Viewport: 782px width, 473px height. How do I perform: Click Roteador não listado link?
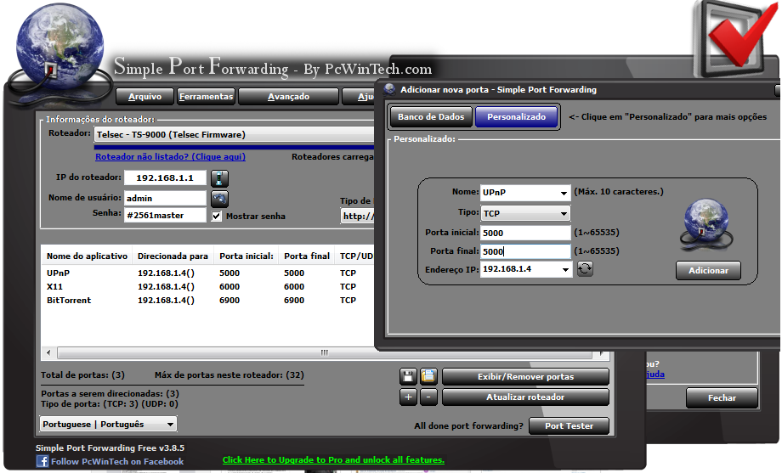tap(170, 156)
